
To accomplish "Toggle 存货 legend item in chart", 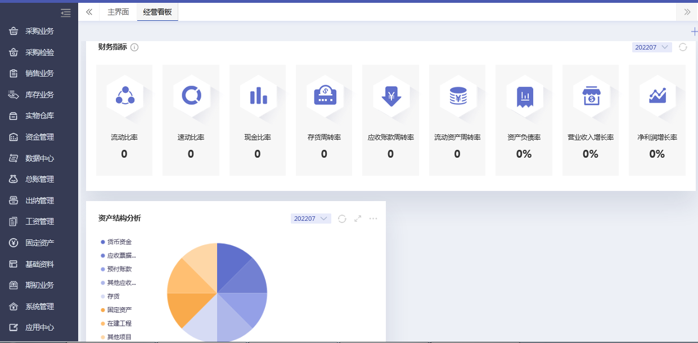I will (x=112, y=296).
